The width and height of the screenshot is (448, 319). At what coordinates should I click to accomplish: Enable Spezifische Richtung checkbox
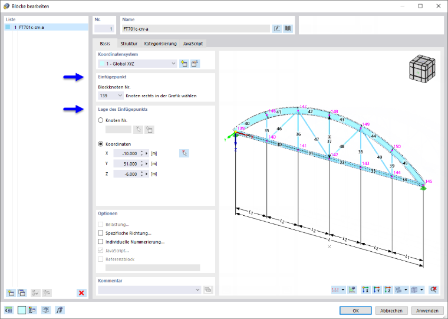tap(101, 233)
